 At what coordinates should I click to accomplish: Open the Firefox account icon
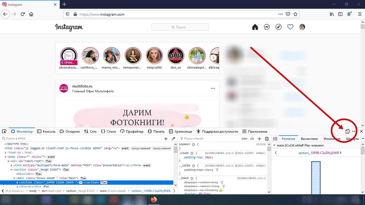pos(349,14)
